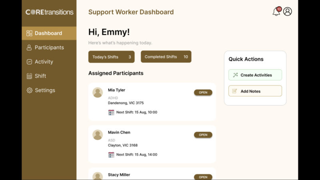This screenshot has width=320, height=180.
Task: Click 'Next Shift: 15 Aug, 14:00' text
Action: coord(137,154)
